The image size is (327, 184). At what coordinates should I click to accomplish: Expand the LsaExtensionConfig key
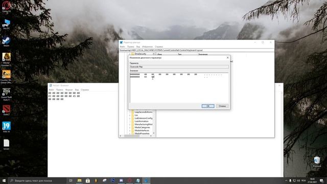point(130,118)
